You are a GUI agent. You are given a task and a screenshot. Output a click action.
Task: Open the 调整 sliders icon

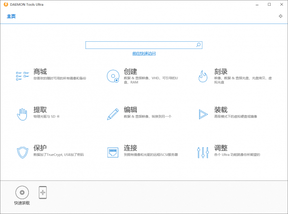pos(203,152)
